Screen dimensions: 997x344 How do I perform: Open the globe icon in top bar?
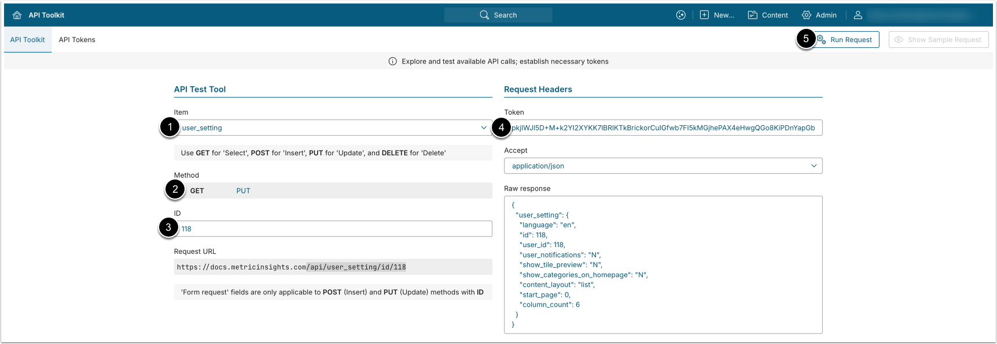681,15
